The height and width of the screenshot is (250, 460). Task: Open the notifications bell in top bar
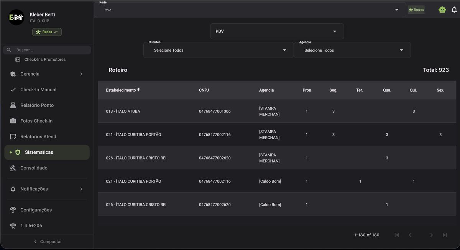click(454, 10)
